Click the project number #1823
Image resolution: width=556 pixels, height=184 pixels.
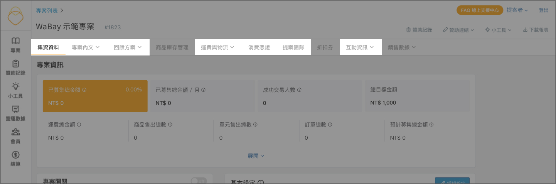point(113,27)
